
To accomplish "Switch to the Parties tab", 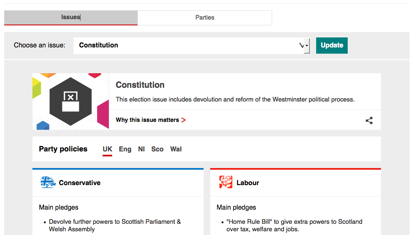I will [x=205, y=17].
